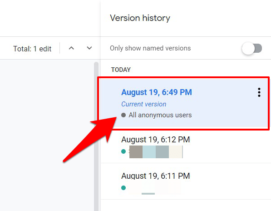Image resolution: width=271 pixels, height=211 pixels.
Task: Toggle Only show named versions switch
Action: pyautogui.click(x=252, y=48)
